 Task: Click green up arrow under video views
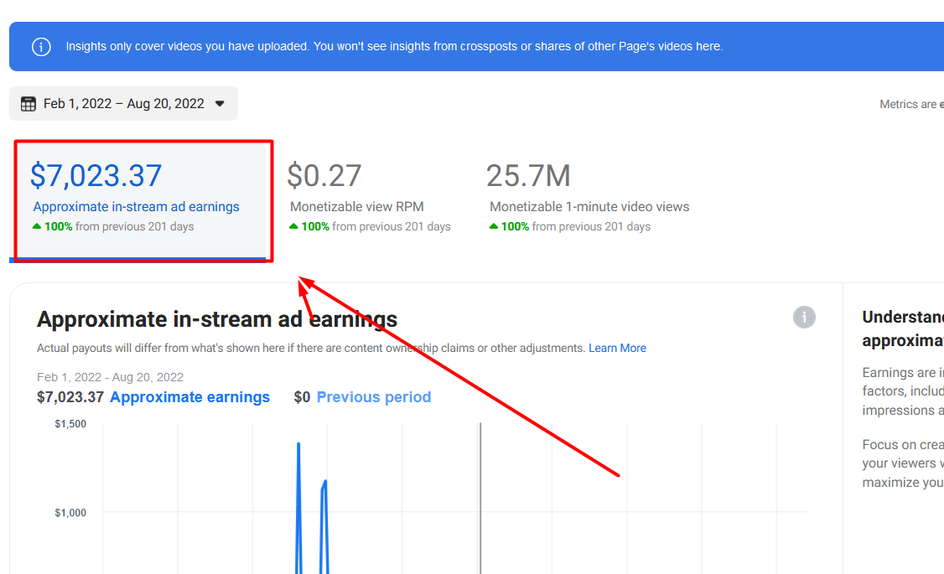click(x=494, y=226)
